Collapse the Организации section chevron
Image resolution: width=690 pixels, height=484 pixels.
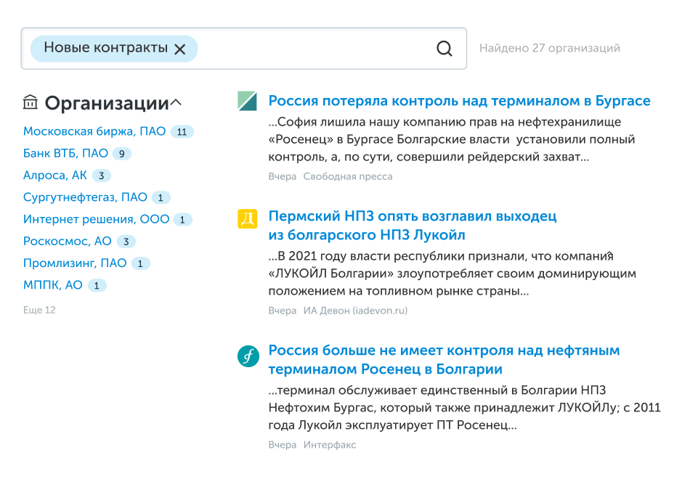pyautogui.click(x=176, y=103)
